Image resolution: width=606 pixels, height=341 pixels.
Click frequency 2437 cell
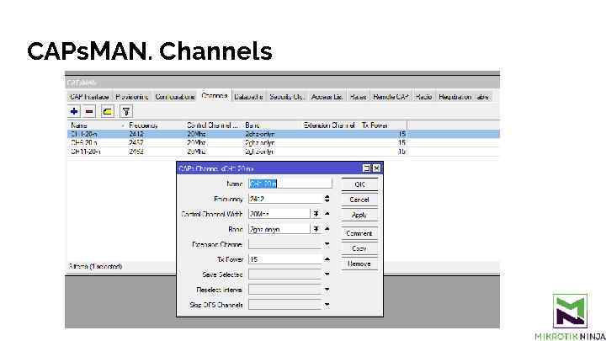[136, 142]
